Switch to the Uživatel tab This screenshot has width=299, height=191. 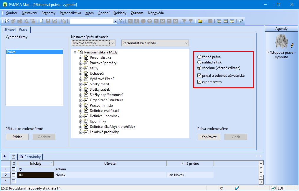tap(9, 30)
